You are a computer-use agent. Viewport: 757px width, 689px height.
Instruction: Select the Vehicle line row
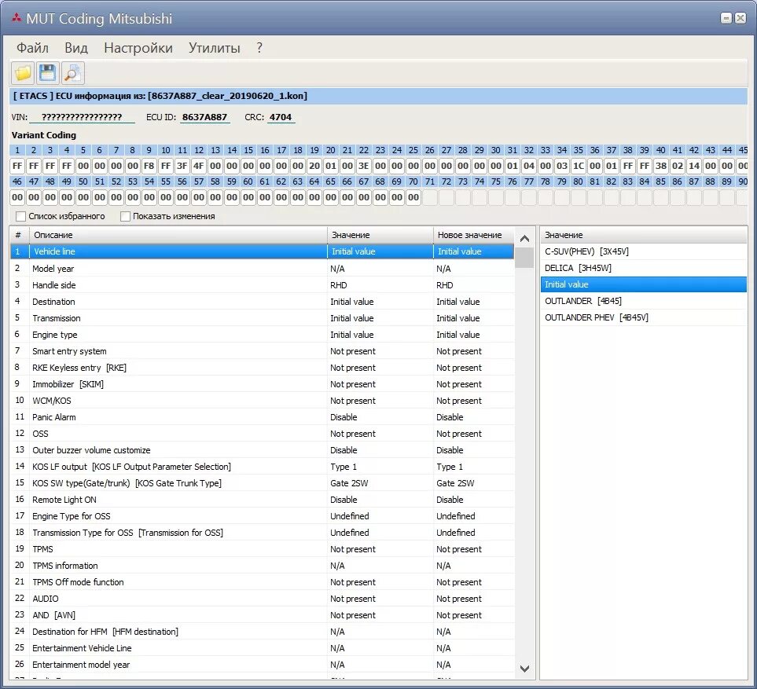point(262,251)
